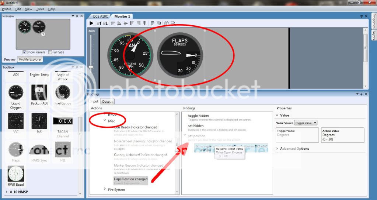The image size is (377, 200).
Task: Select the Liquid Oxygen gauge in Toolbox
Action: tap(16, 97)
